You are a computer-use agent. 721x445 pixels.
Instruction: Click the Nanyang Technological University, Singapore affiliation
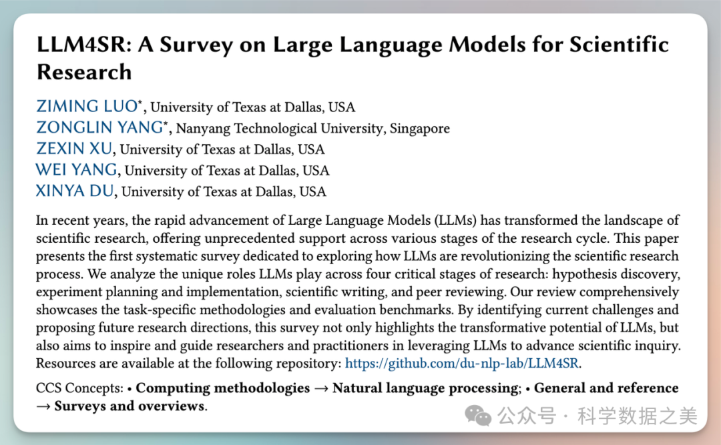pyautogui.click(x=312, y=128)
